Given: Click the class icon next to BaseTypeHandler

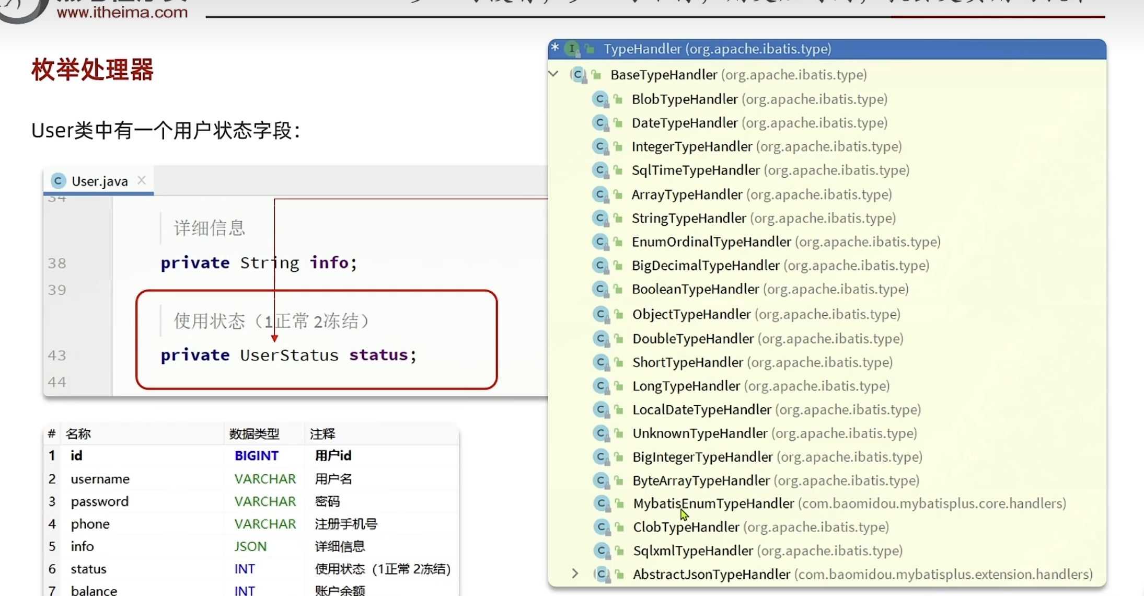Looking at the screenshot, I should coord(578,75).
